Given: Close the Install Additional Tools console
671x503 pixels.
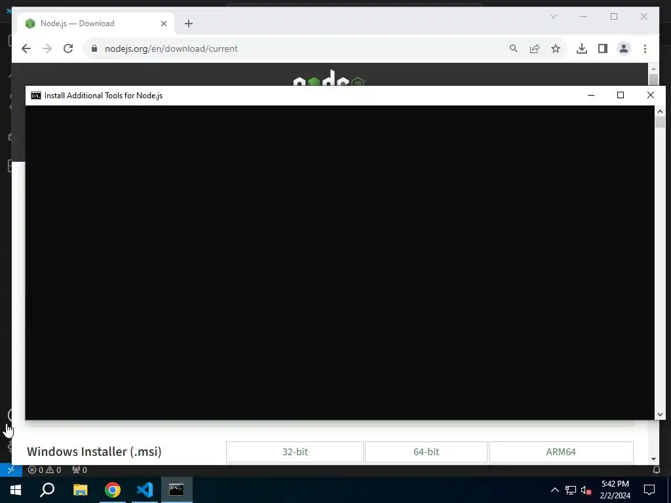Looking at the screenshot, I should 651,95.
